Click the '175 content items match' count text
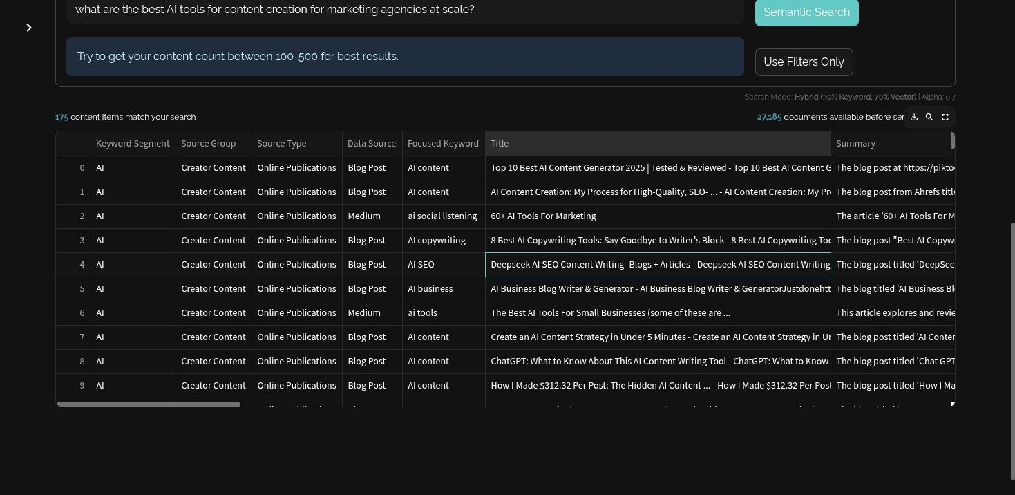 (125, 118)
